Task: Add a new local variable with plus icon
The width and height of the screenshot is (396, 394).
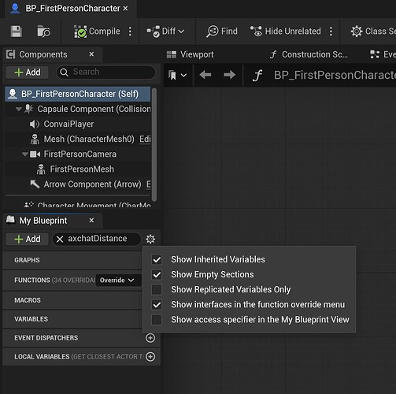Action: click(x=150, y=357)
